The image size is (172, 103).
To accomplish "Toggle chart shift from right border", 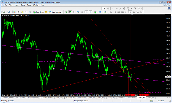I will [x=91, y=12].
